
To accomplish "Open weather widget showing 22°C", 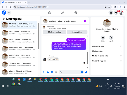I will pos(99,86).
